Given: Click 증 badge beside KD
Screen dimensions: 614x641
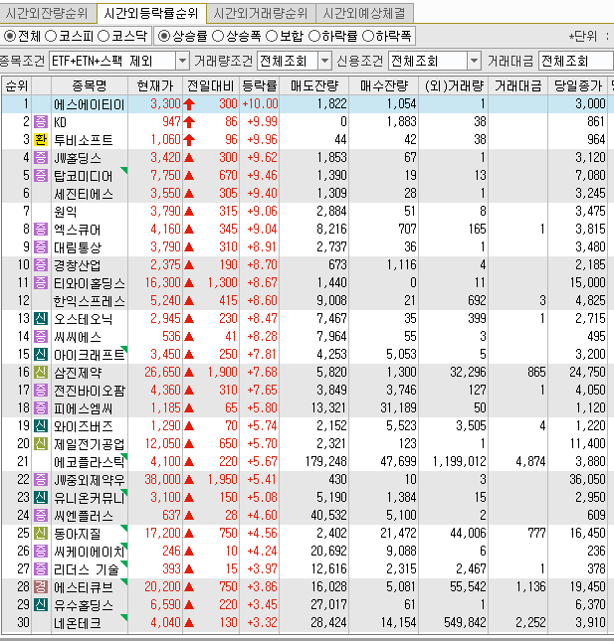Looking at the screenshot, I should click(x=41, y=122).
